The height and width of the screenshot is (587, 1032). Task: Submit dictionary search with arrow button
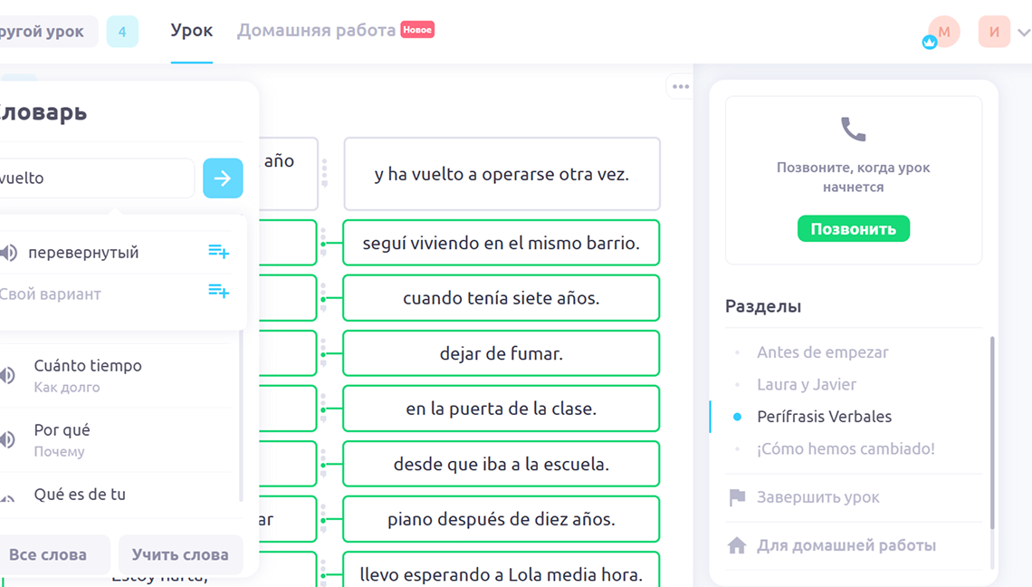(223, 178)
